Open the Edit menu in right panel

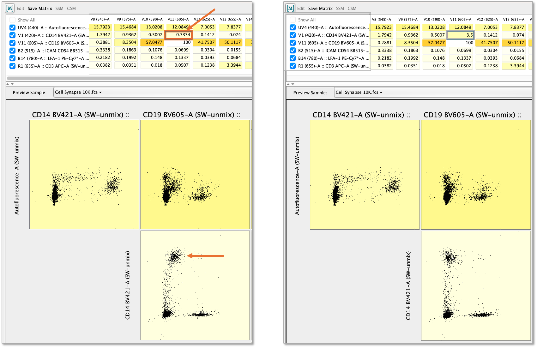click(x=301, y=9)
